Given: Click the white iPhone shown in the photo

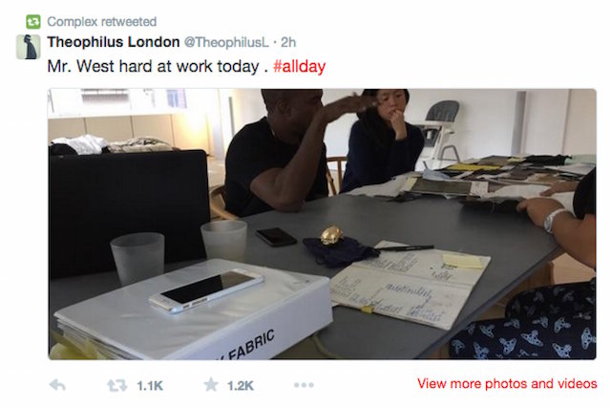Looking at the screenshot, I should (206, 290).
